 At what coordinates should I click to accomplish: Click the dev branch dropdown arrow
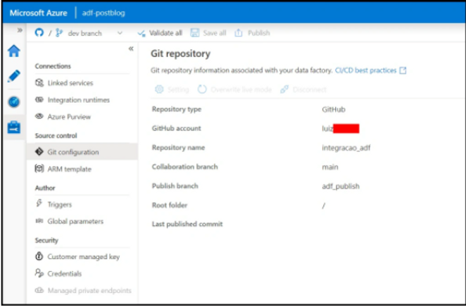pyautogui.click(x=120, y=33)
